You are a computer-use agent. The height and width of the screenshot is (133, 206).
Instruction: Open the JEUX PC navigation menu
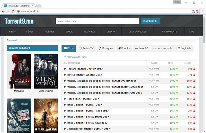(x=111, y=31)
